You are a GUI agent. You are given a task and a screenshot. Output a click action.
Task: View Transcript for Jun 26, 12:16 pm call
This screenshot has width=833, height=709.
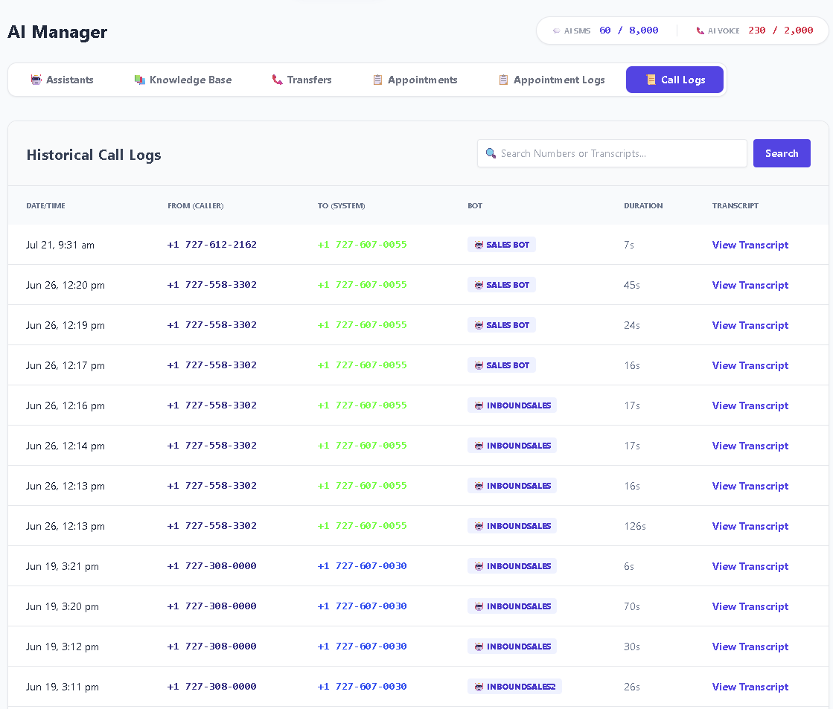[x=750, y=405]
